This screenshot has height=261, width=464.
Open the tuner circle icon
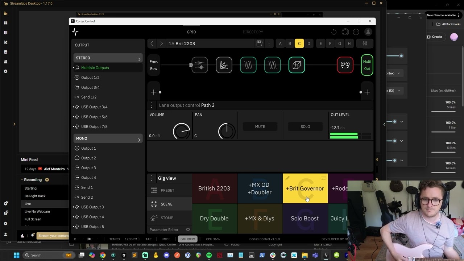tap(345, 32)
